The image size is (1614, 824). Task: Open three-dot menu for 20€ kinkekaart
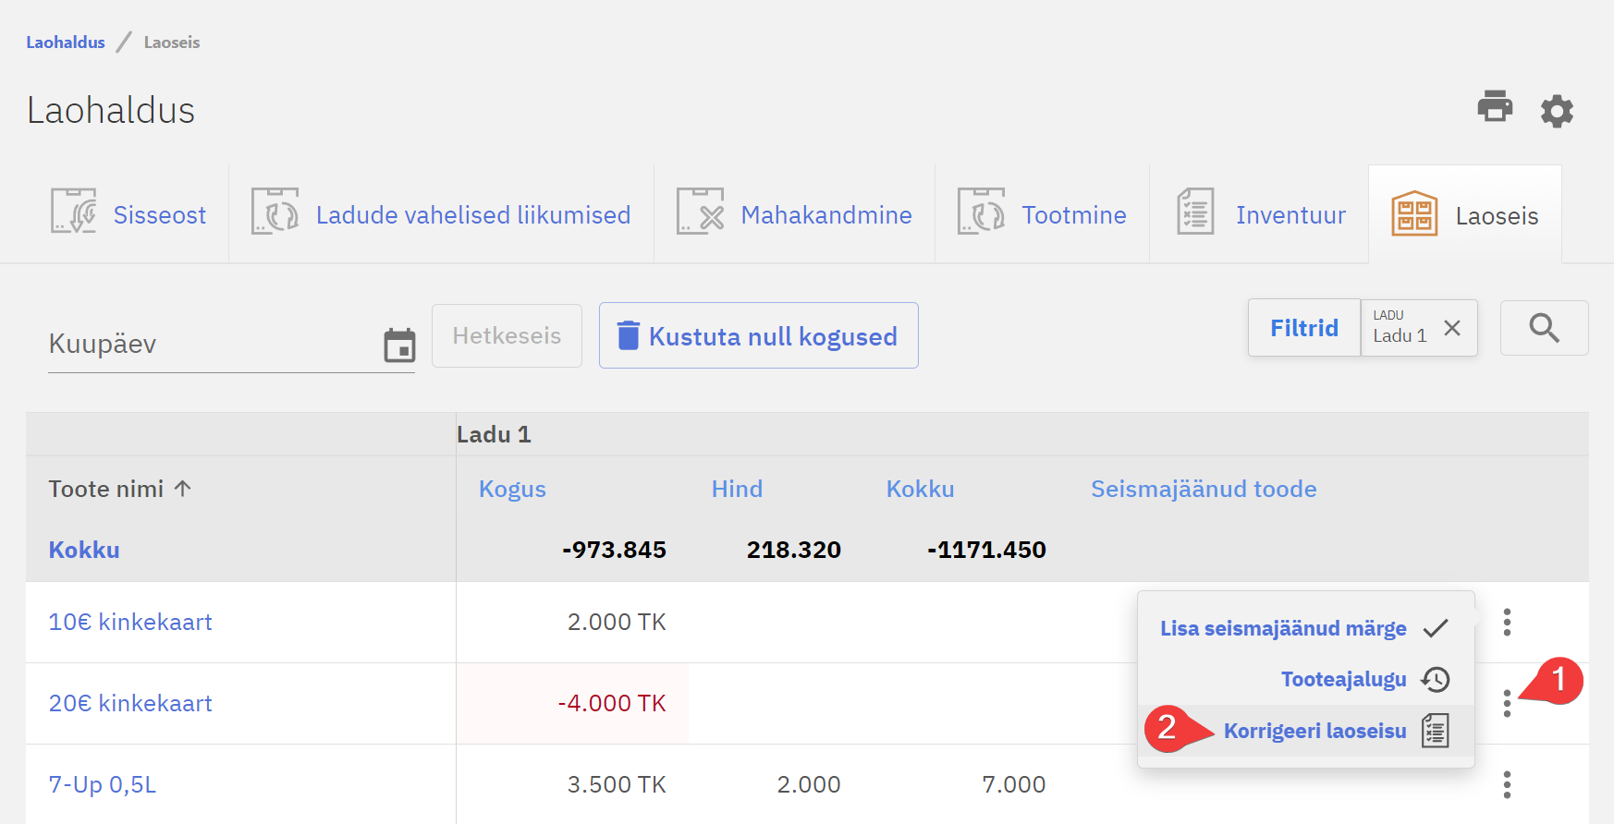tap(1507, 703)
